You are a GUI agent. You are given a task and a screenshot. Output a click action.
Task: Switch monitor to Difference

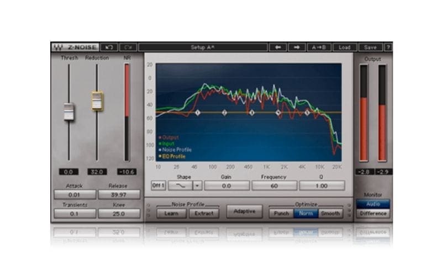coord(373,214)
